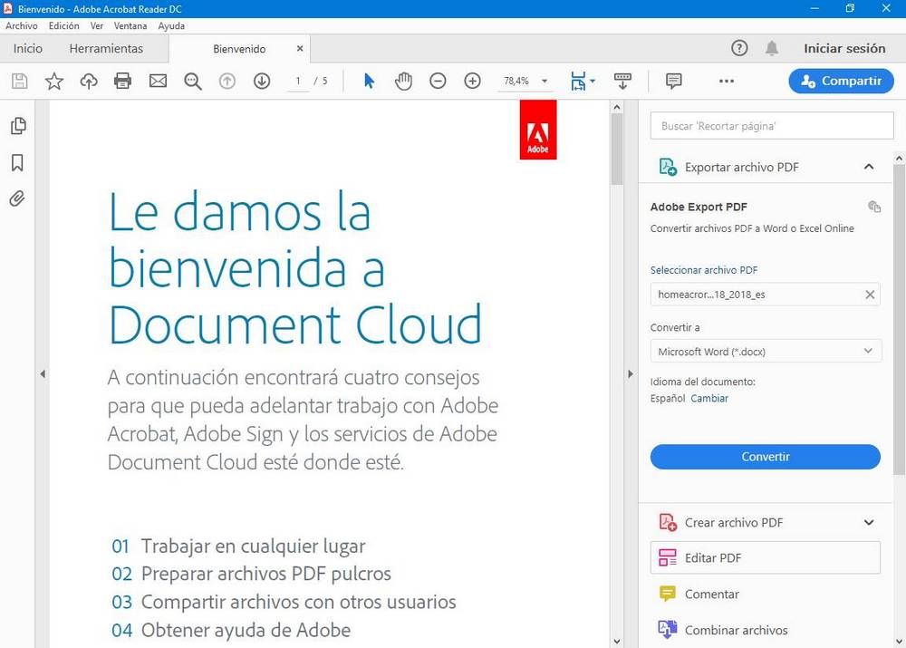Screen dimensions: 906x648
Task: Switch to the Herramientas tab
Action: [x=106, y=48]
